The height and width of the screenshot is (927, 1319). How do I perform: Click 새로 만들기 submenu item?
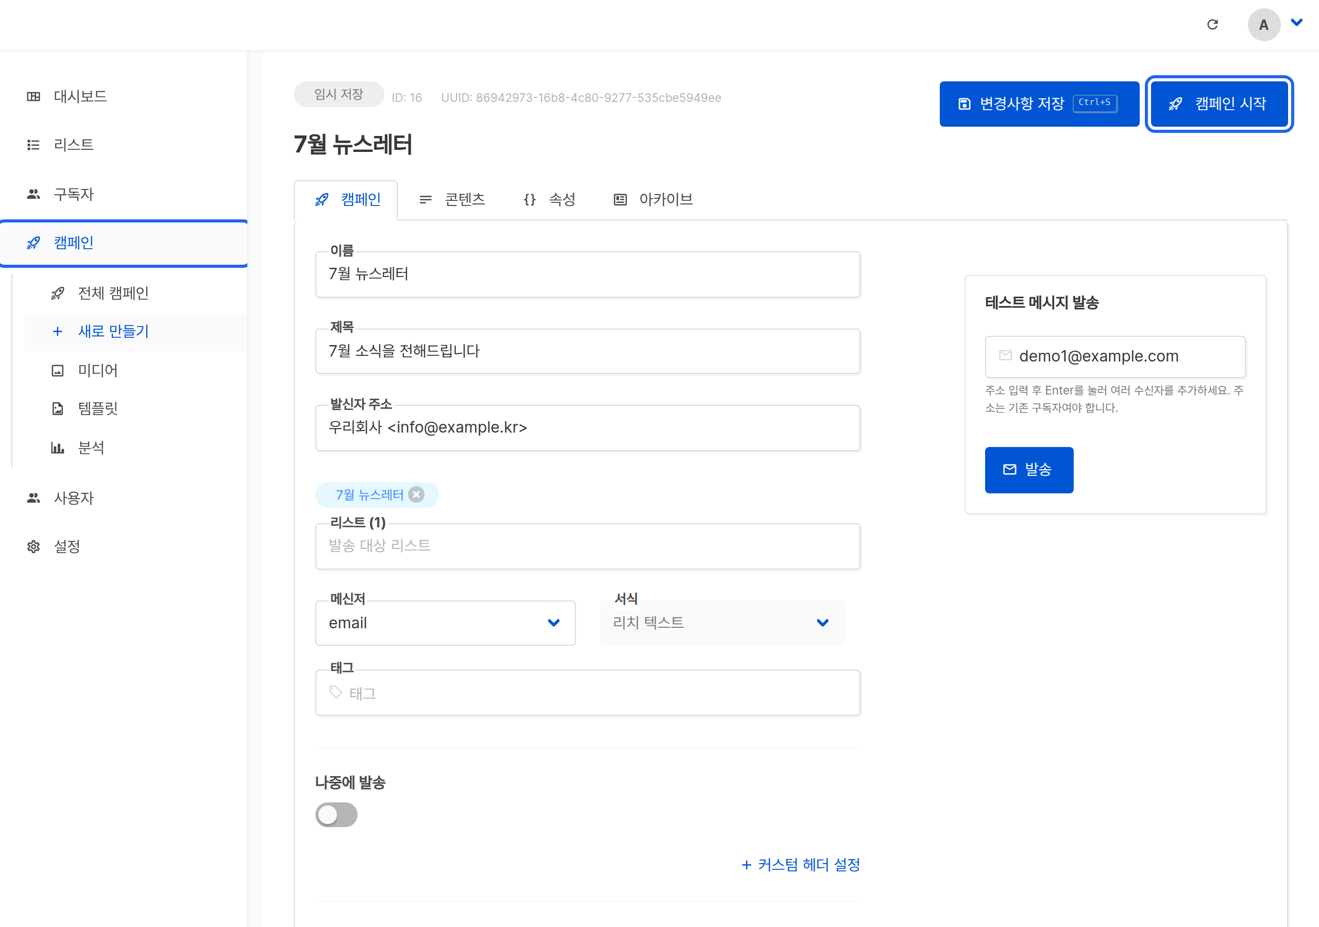[x=136, y=331]
